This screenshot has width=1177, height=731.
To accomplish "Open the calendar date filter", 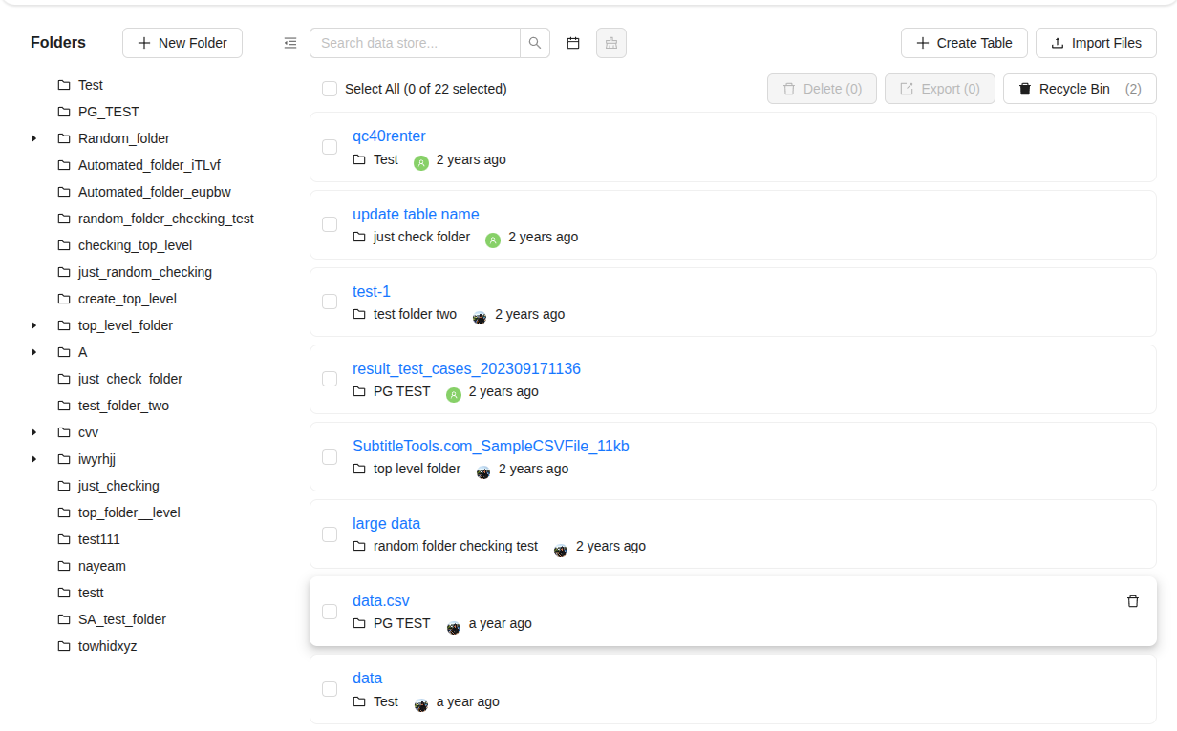I will [x=573, y=43].
